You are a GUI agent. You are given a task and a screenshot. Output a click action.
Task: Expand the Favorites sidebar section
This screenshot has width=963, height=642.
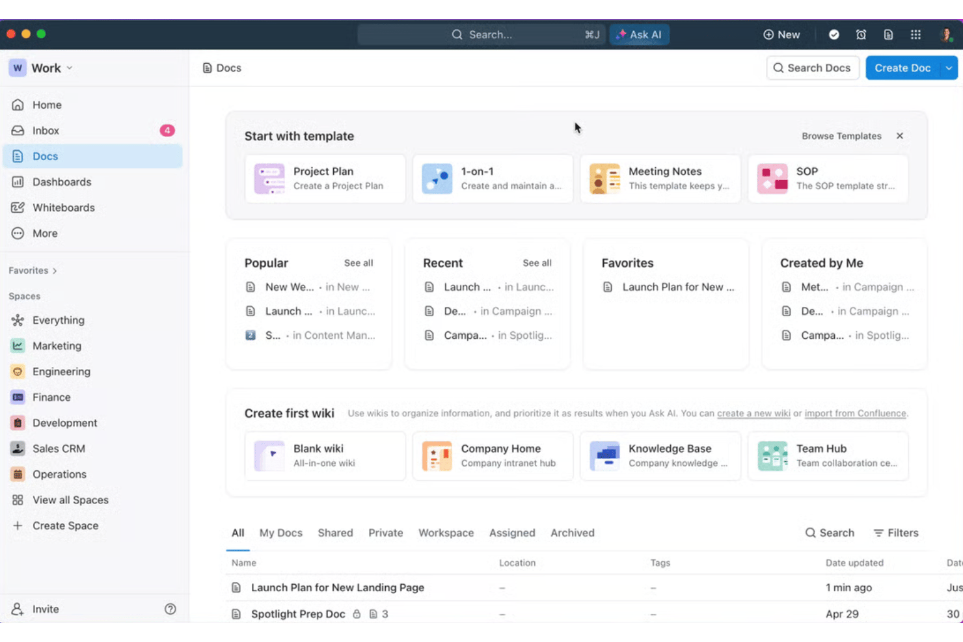(33, 271)
